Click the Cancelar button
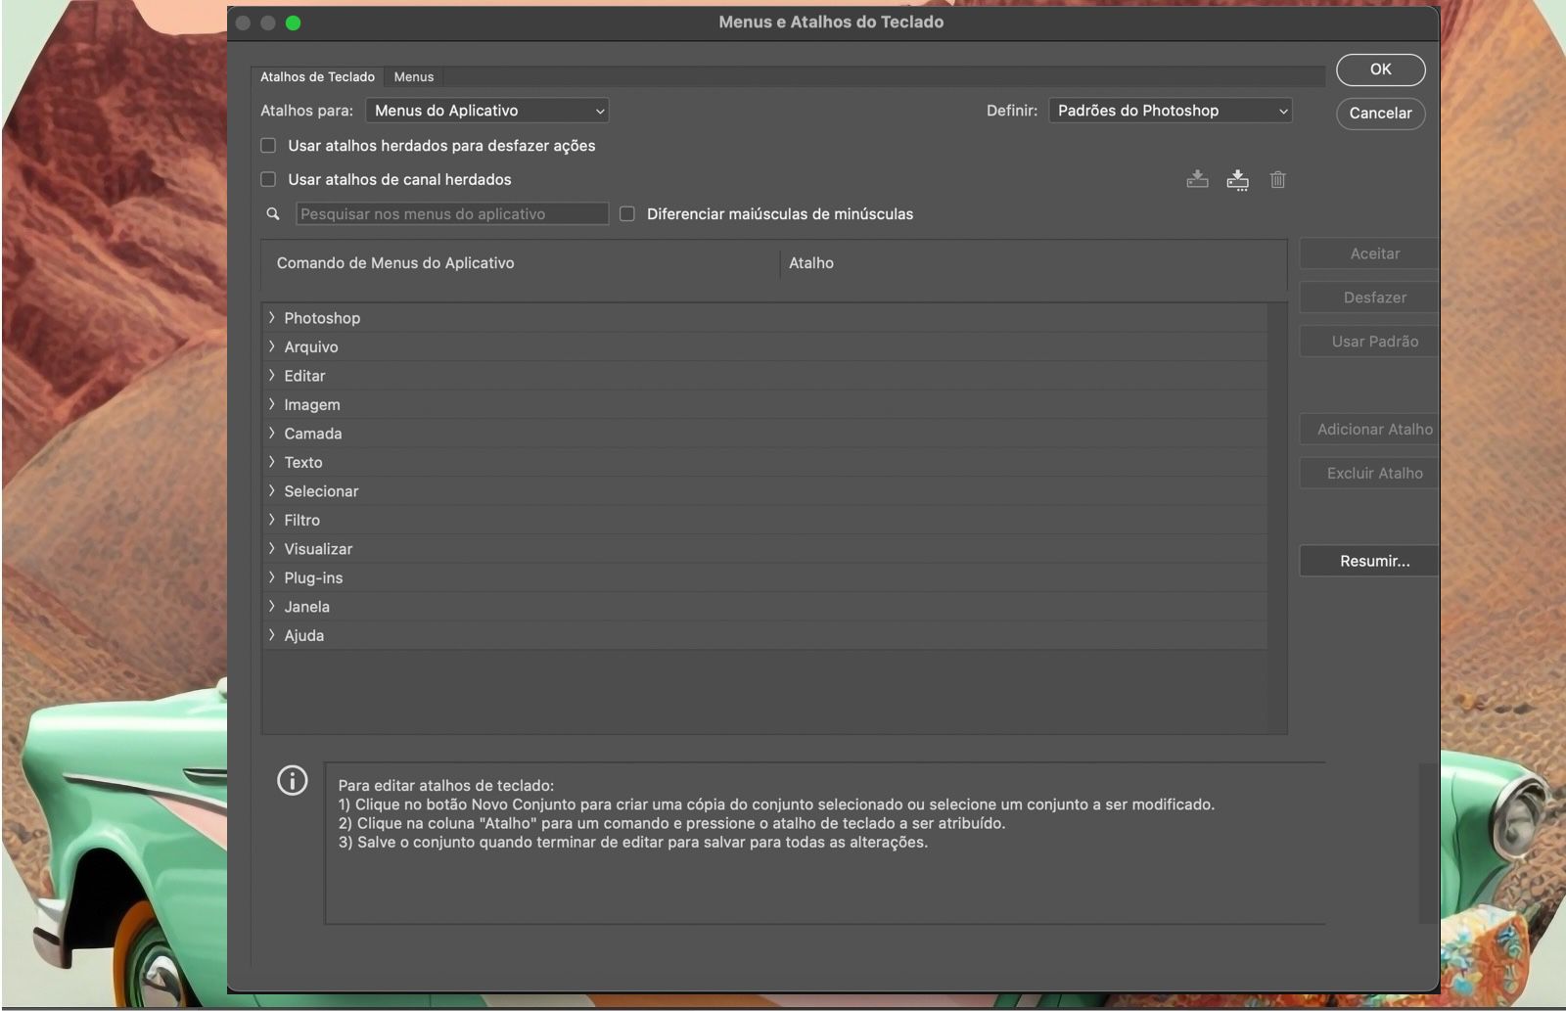The image size is (1566, 1011). (x=1380, y=114)
